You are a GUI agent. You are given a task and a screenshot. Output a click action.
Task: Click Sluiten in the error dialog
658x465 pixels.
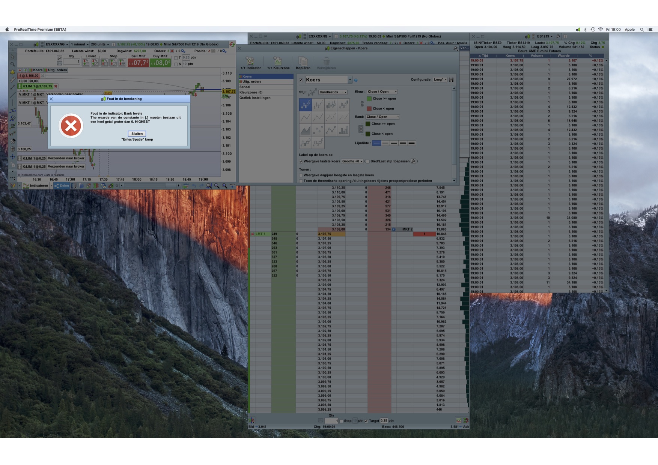point(137,133)
